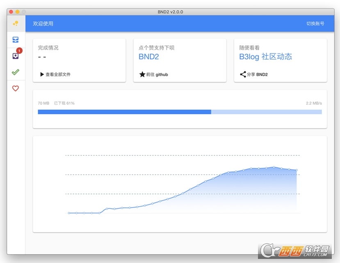Click the share icon beside 分享 BND2
340x263 pixels.
(x=243, y=74)
